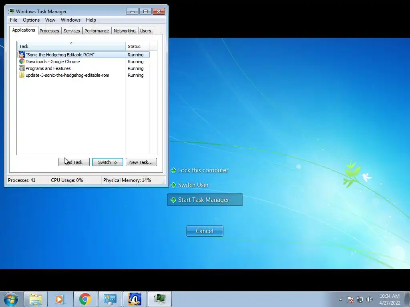
Task: Click the Task Manager title bar icon
Action: point(11,11)
